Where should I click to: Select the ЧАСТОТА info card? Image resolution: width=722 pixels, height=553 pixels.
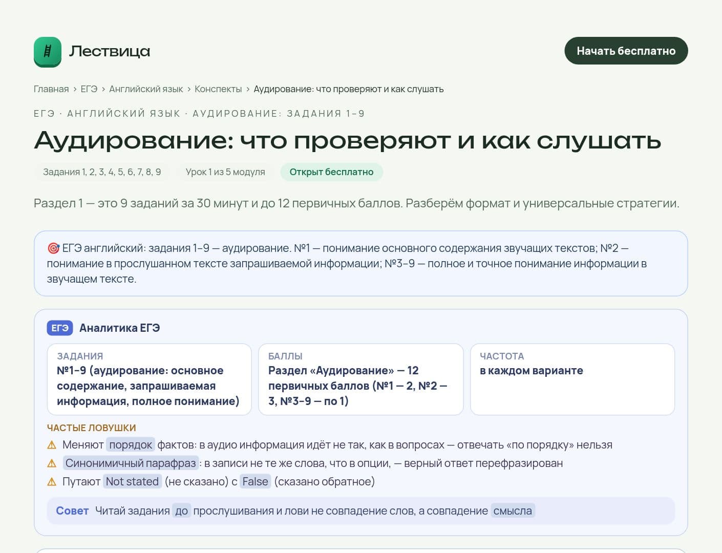572,379
